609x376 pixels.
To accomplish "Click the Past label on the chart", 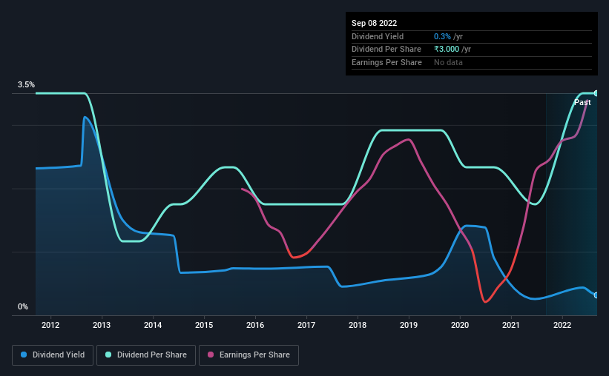I will point(582,102).
